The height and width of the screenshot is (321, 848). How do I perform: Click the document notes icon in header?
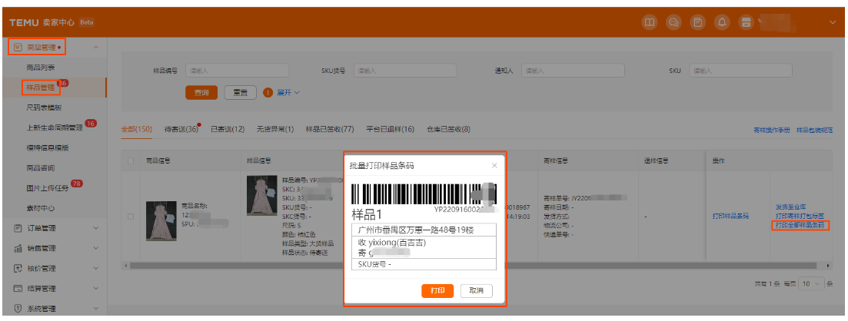(x=697, y=22)
